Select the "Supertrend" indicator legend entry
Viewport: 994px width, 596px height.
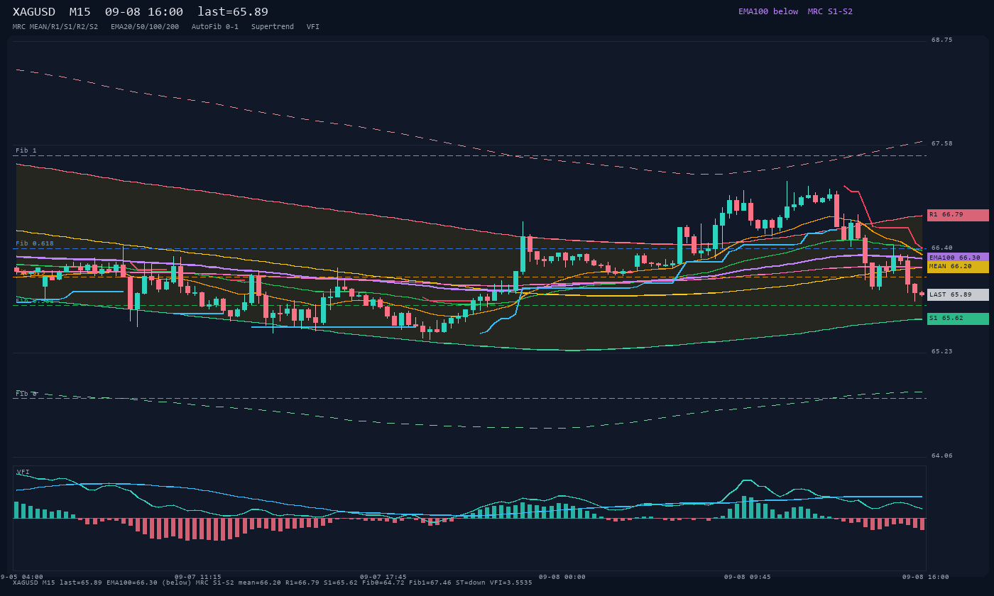click(x=273, y=27)
